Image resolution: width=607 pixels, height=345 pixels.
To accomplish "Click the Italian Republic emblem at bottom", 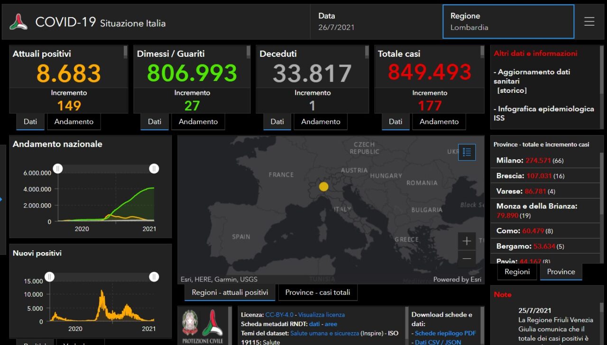I will (191, 323).
